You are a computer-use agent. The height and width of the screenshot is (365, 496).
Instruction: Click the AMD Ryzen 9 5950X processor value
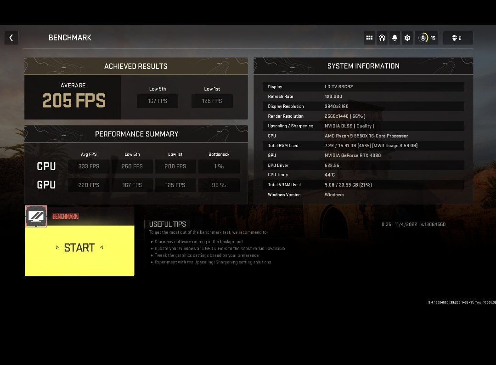366,136
